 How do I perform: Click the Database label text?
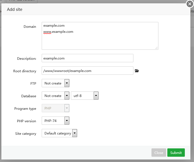click(x=29, y=96)
